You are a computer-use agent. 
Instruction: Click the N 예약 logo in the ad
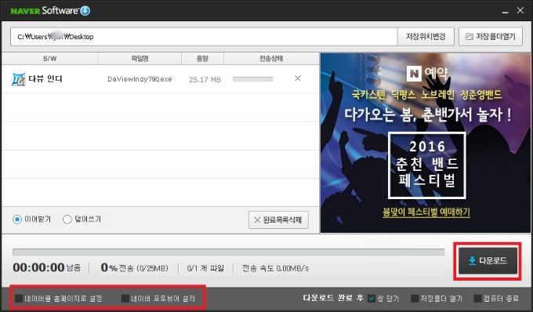tap(427, 73)
